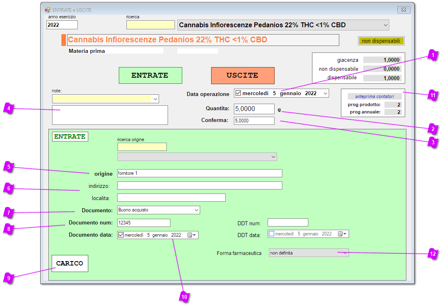Click the non dispensabili button

click(381, 41)
